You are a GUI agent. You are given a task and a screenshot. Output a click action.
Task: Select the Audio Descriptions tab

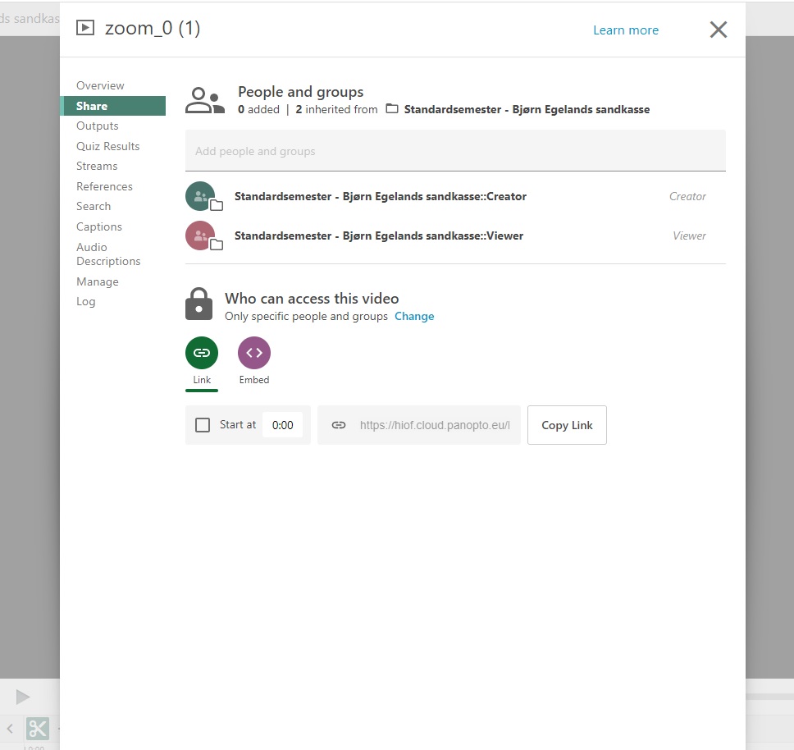click(108, 254)
